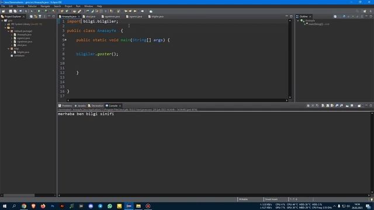Open Firefox from the taskbar
The width and height of the screenshot is (374, 210).
(43, 206)
